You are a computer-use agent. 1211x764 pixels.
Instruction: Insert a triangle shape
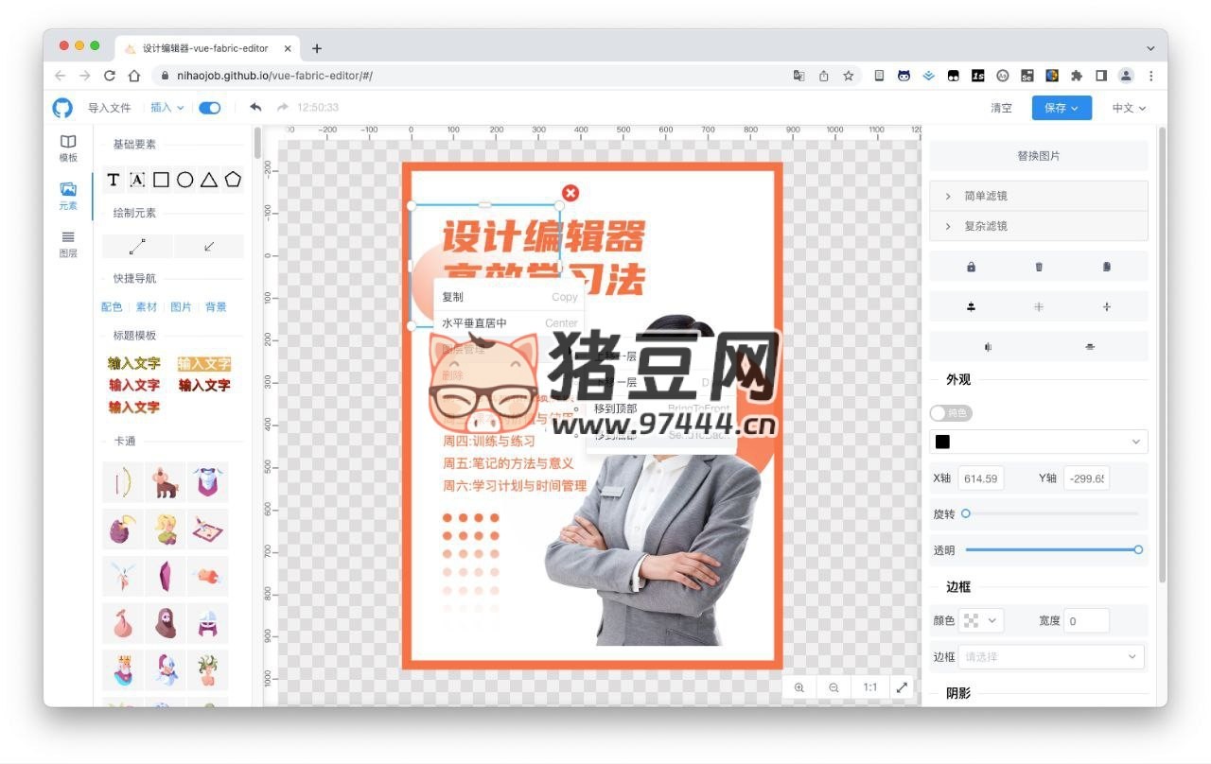pos(208,179)
